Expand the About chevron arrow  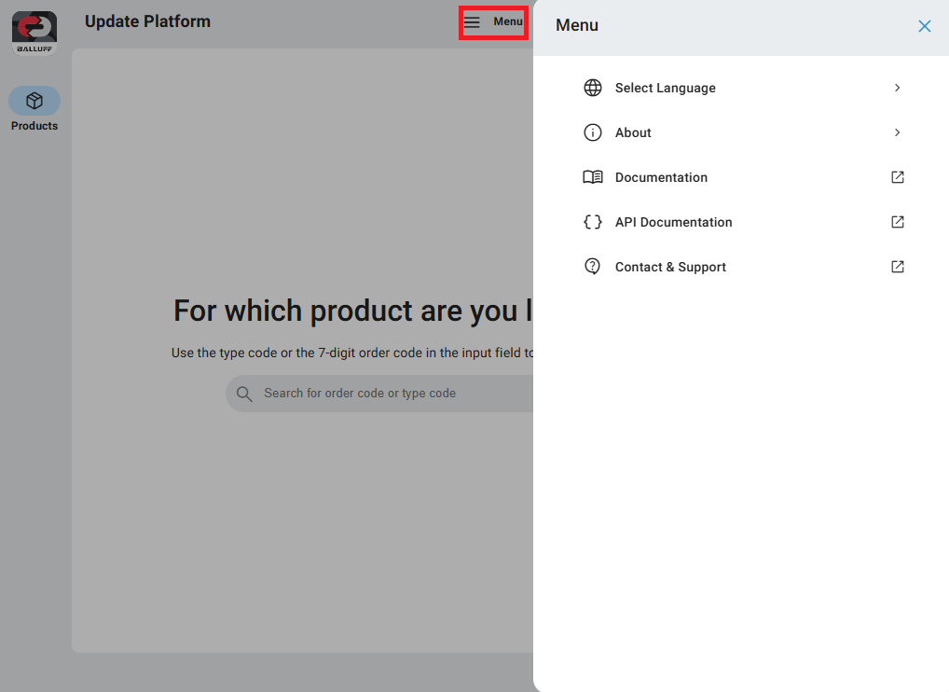(x=898, y=132)
